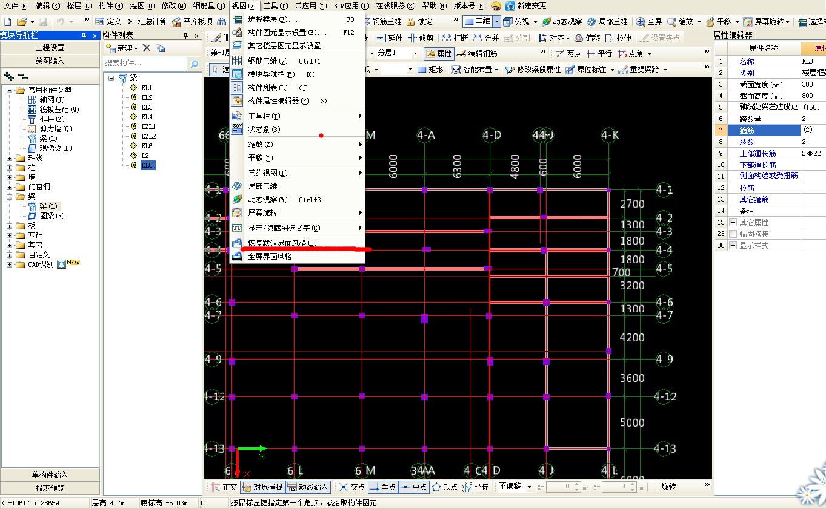Click the 合并 merge tool

coord(485,38)
